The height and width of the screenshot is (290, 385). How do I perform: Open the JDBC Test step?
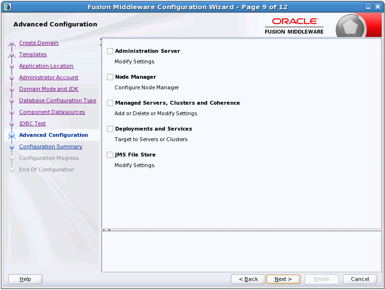coord(33,123)
